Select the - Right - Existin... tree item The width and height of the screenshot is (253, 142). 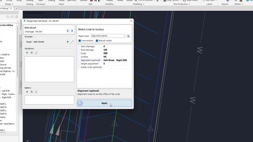pos(8,94)
